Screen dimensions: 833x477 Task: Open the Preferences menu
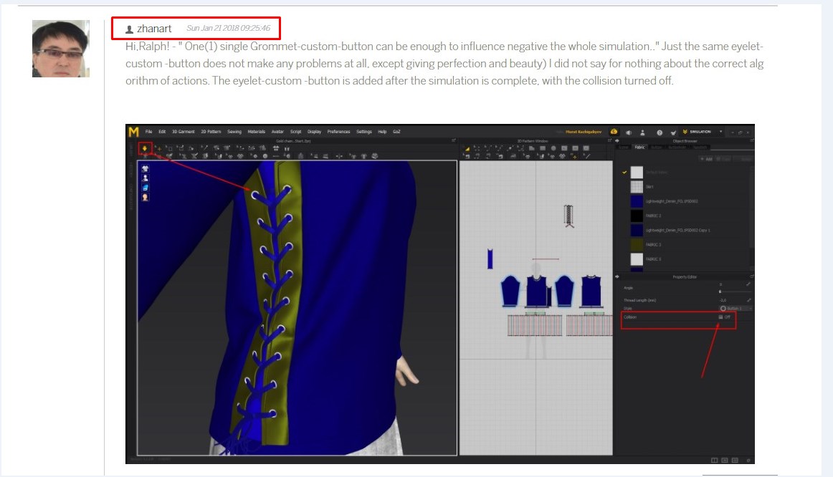[x=339, y=132]
